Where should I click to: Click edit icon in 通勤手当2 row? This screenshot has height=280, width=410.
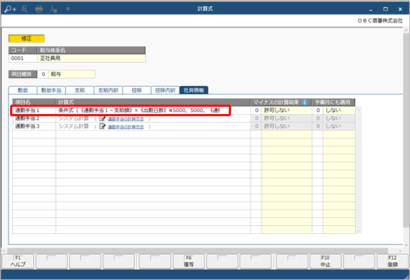pos(102,118)
